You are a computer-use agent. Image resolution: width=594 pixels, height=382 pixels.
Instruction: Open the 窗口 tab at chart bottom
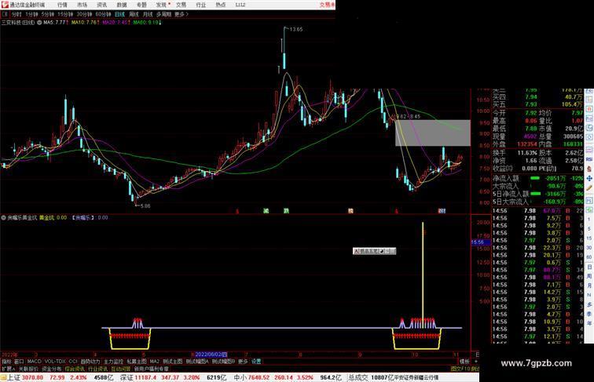(x=19, y=362)
